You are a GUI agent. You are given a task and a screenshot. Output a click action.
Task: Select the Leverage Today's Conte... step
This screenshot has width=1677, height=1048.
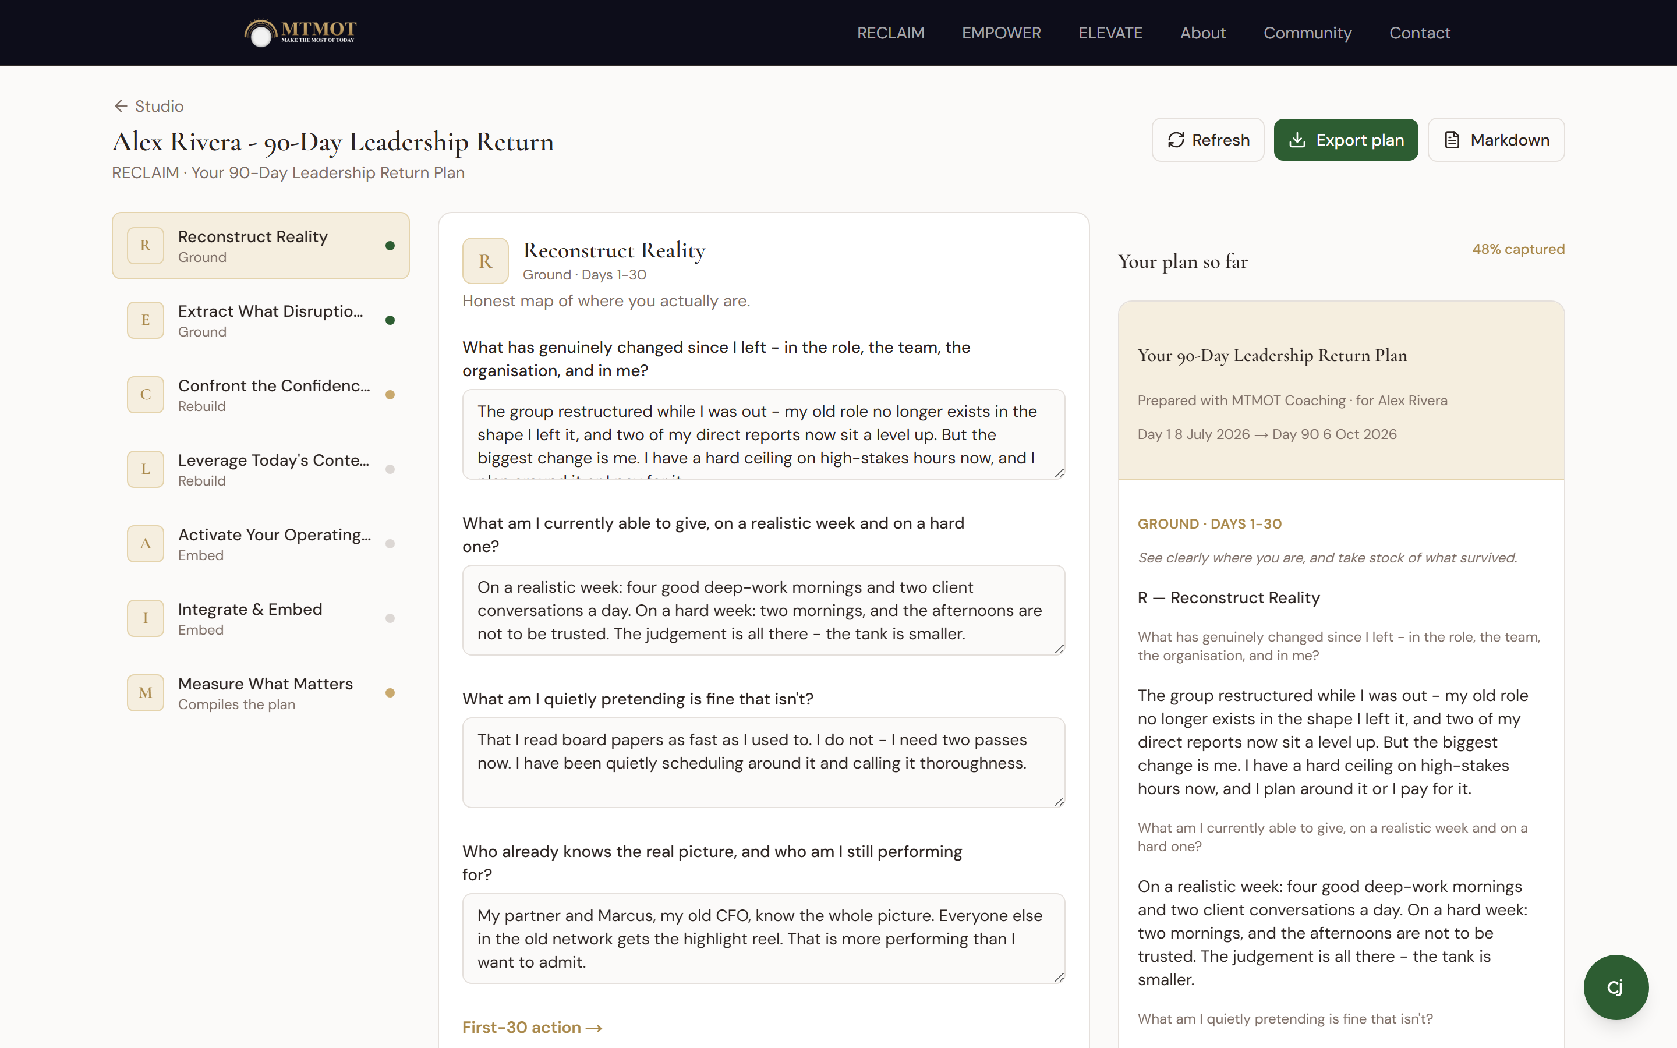tap(260, 469)
